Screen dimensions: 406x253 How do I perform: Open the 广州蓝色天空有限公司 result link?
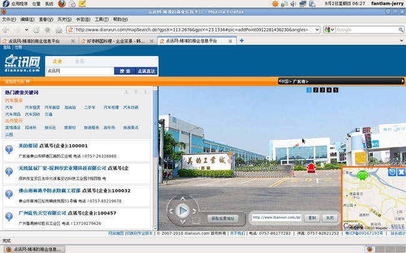coord(42,213)
